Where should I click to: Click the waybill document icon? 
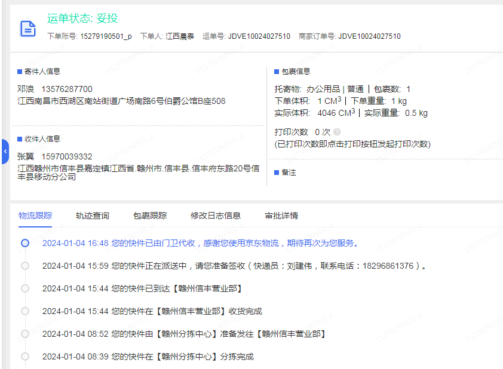[28, 29]
